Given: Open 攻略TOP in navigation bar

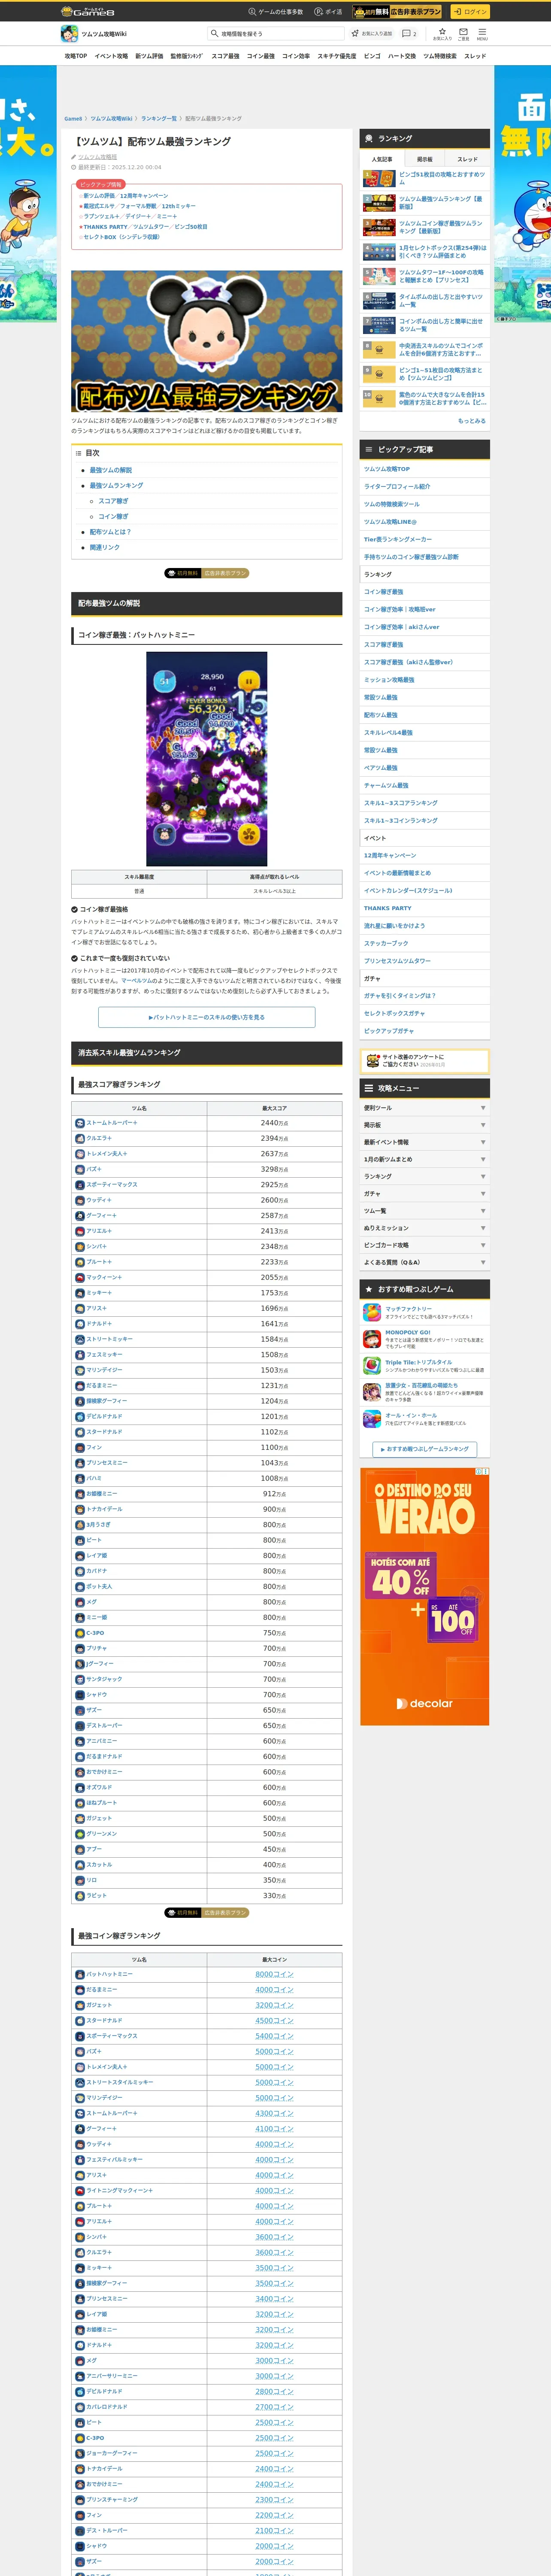Looking at the screenshot, I should tap(76, 56).
